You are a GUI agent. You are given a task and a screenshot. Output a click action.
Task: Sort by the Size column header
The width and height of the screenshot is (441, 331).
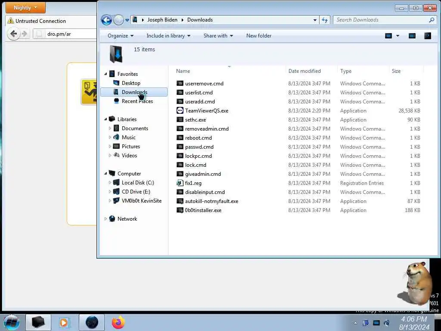point(396,71)
